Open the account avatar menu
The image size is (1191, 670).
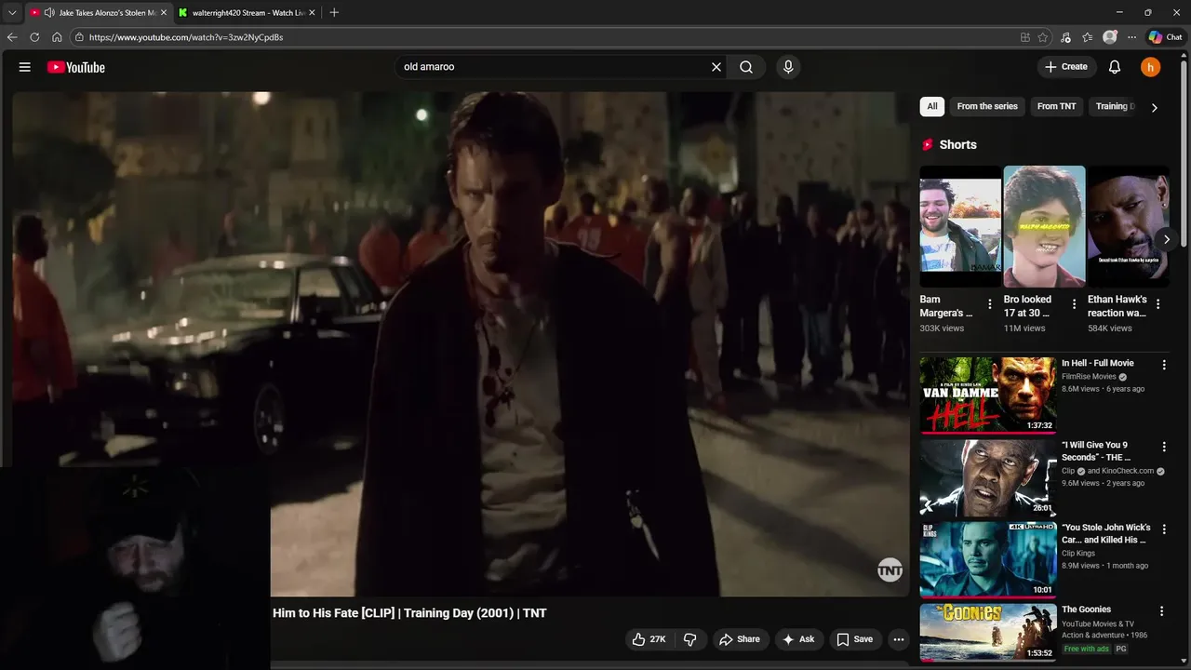(x=1151, y=67)
